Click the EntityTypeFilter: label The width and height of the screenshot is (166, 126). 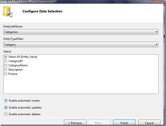pos(14,39)
